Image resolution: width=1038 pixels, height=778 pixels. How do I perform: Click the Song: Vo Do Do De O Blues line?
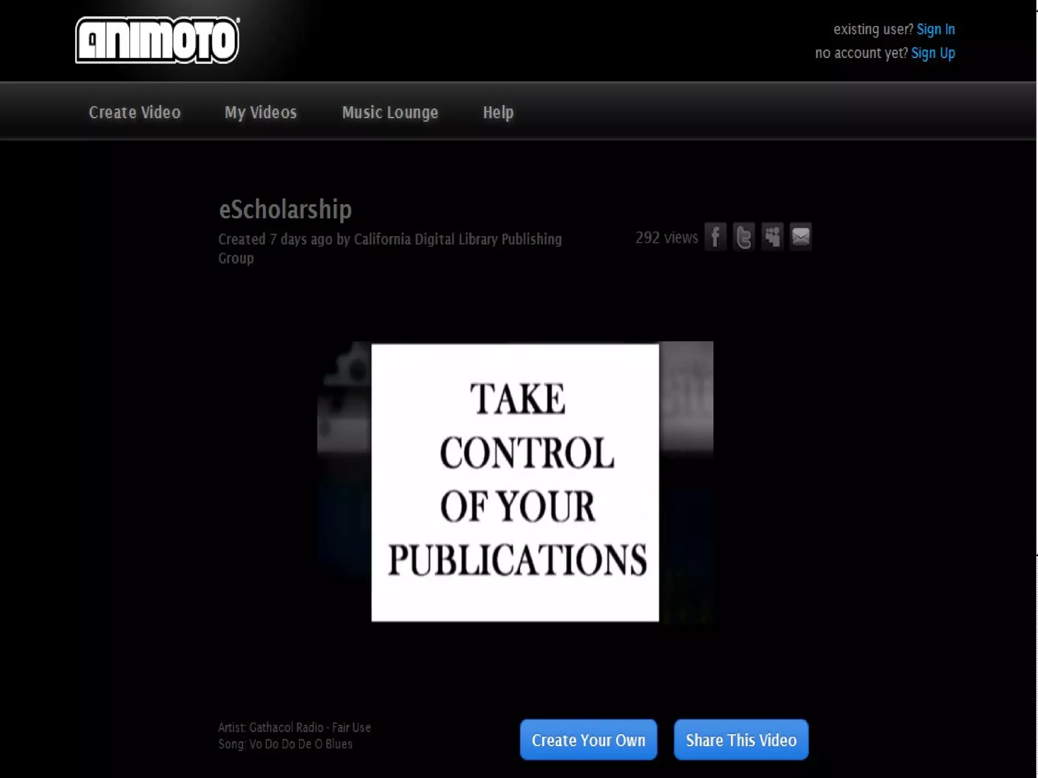[x=285, y=744]
